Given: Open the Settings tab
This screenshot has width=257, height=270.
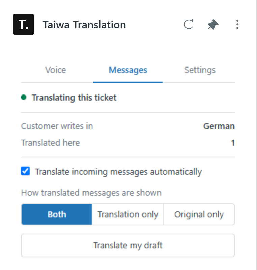Looking at the screenshot, I should (x=200, y=70).
